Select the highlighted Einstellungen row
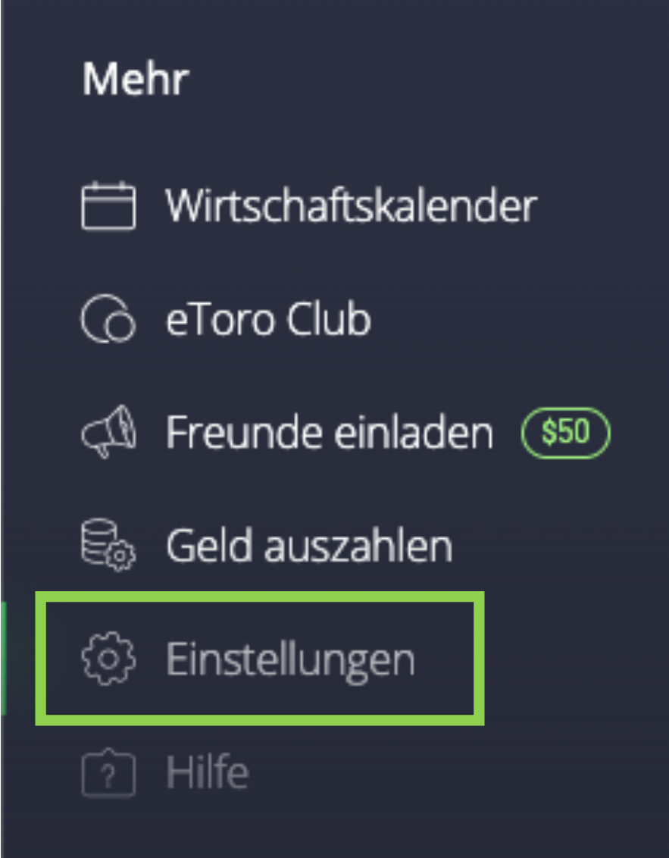The width and height of the screenshot is (669, 858). pyautogui.click(x=260, y=658)
